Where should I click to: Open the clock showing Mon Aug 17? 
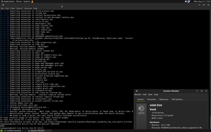coord(202,1)
